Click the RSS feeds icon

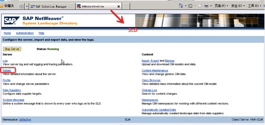point(190,6)
